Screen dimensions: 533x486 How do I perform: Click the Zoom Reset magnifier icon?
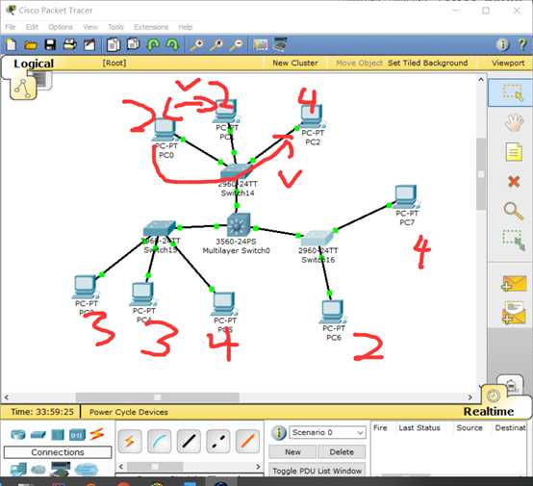tap(216, 44)
